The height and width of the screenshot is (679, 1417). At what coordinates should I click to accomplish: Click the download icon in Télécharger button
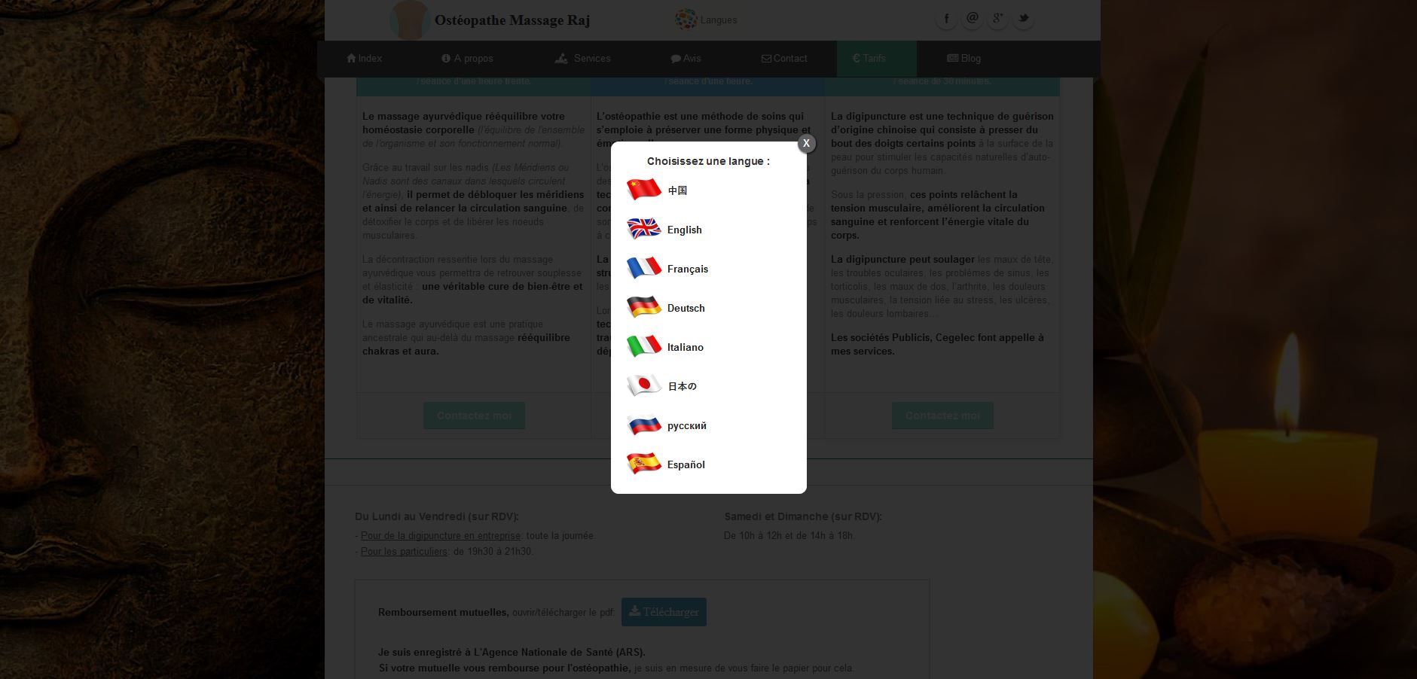pyautogui.click(x=634, y=611)
